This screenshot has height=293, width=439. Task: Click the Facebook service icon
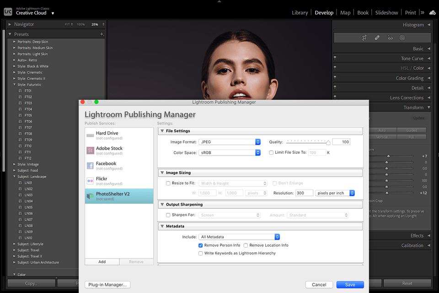click(x=90, y=166)
